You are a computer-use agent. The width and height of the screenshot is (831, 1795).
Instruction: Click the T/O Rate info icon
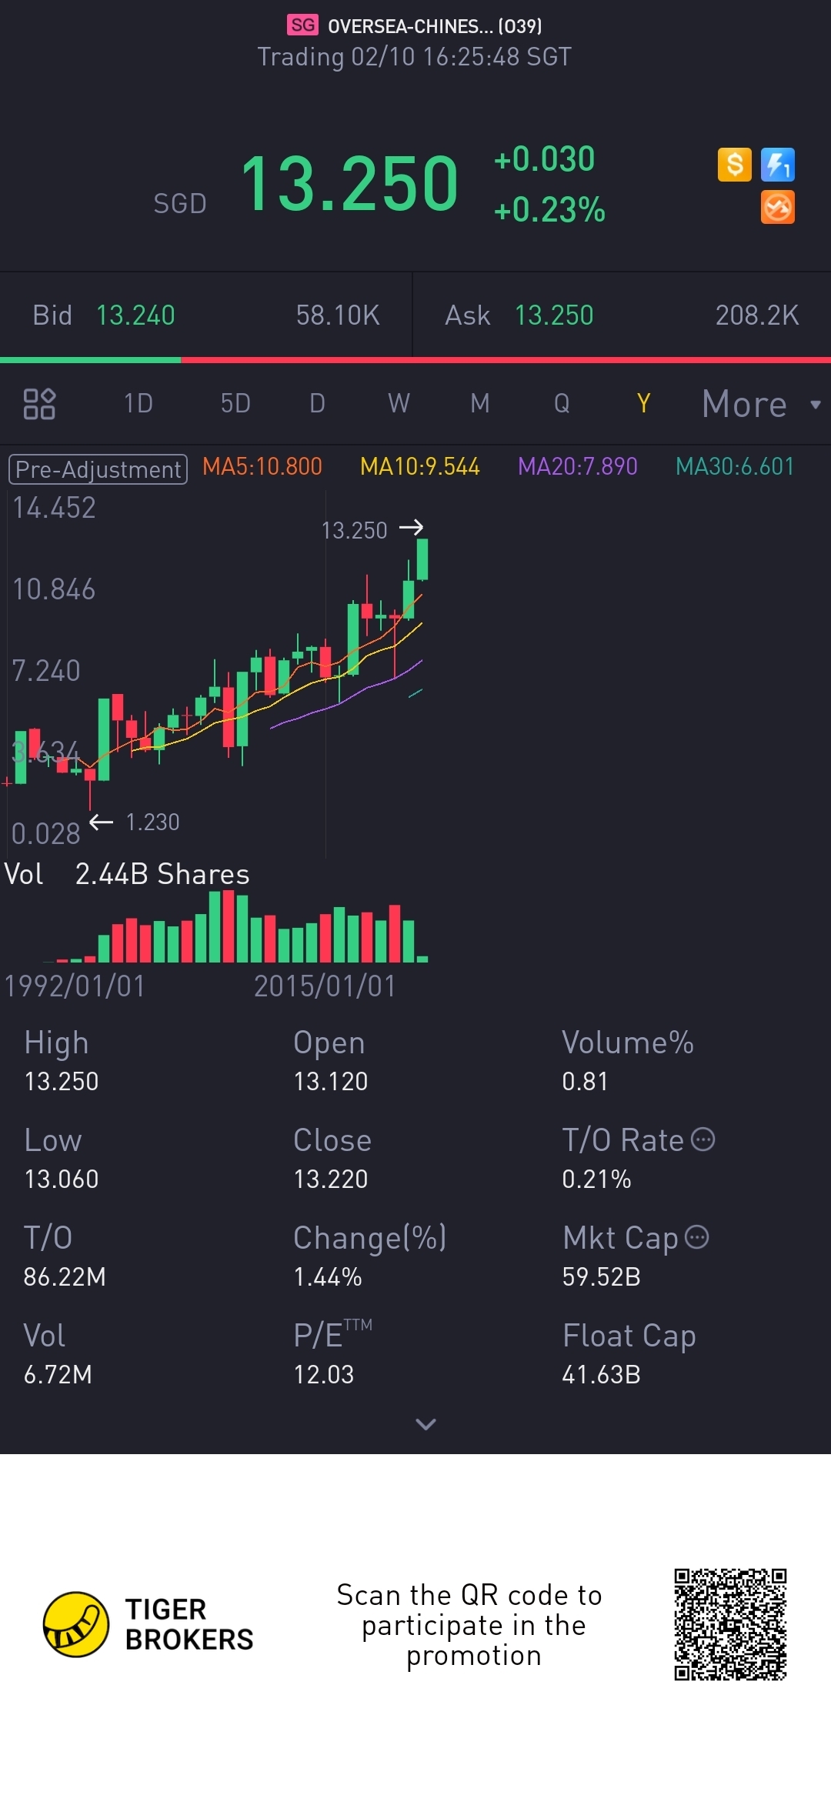click(x=703, y=1139)
